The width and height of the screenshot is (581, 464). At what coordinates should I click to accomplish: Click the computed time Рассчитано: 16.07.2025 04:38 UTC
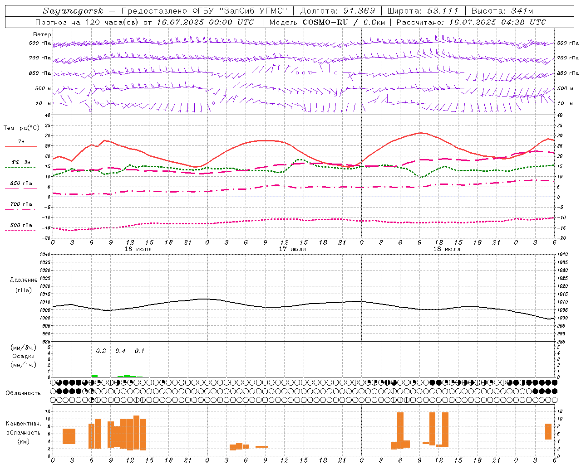[471, 22]
